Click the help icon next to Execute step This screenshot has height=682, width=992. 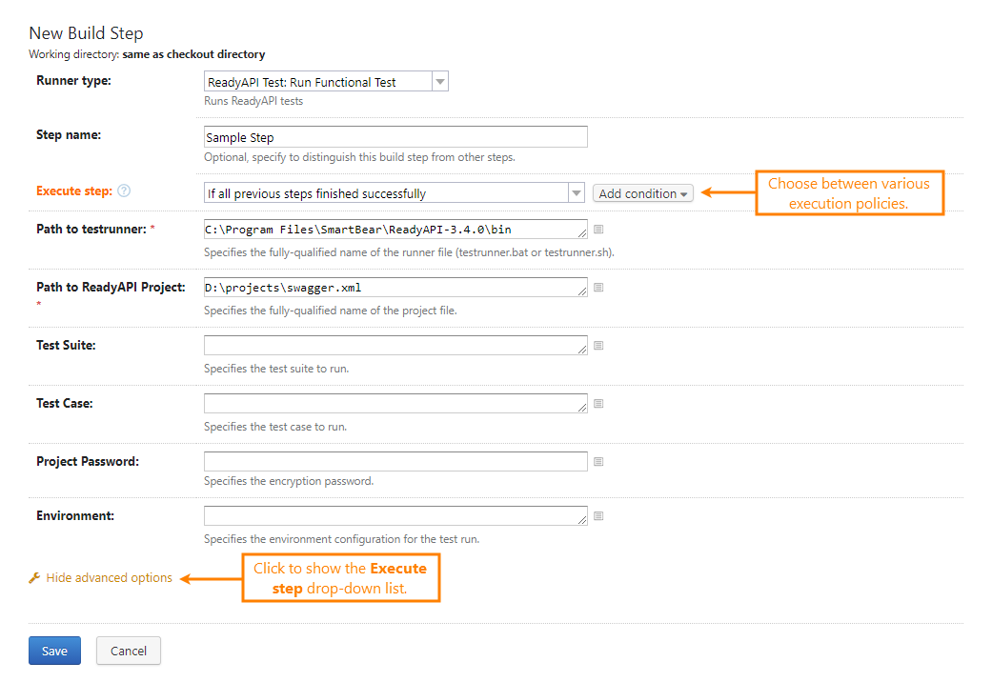[124, 191]
